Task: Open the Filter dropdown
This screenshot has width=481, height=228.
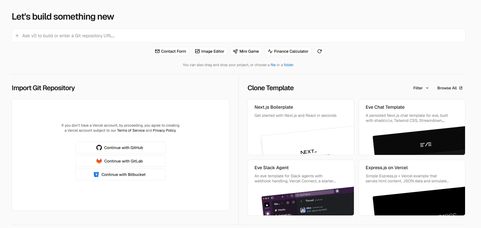Action: tap(421, 88)
